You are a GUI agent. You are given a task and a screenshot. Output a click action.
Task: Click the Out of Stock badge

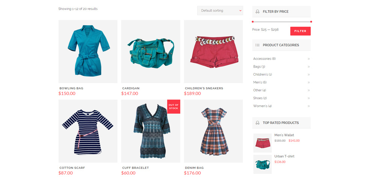coord(173,107)
